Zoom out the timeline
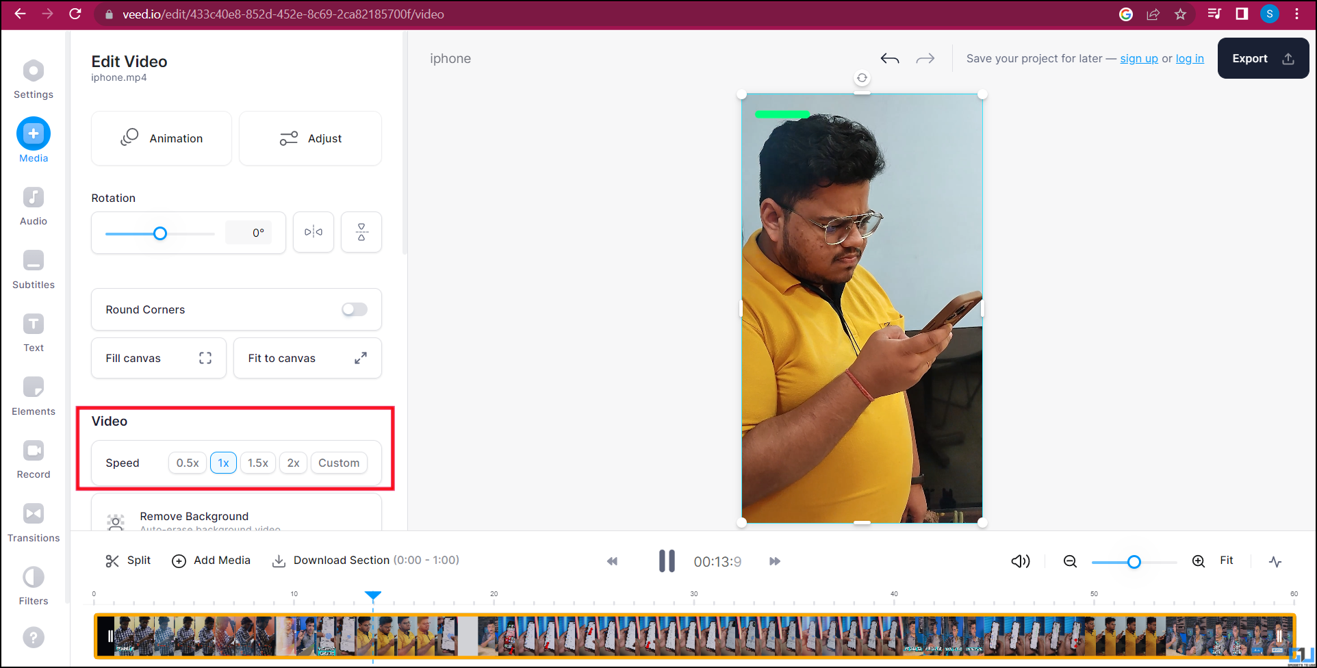 (1070, 561)
